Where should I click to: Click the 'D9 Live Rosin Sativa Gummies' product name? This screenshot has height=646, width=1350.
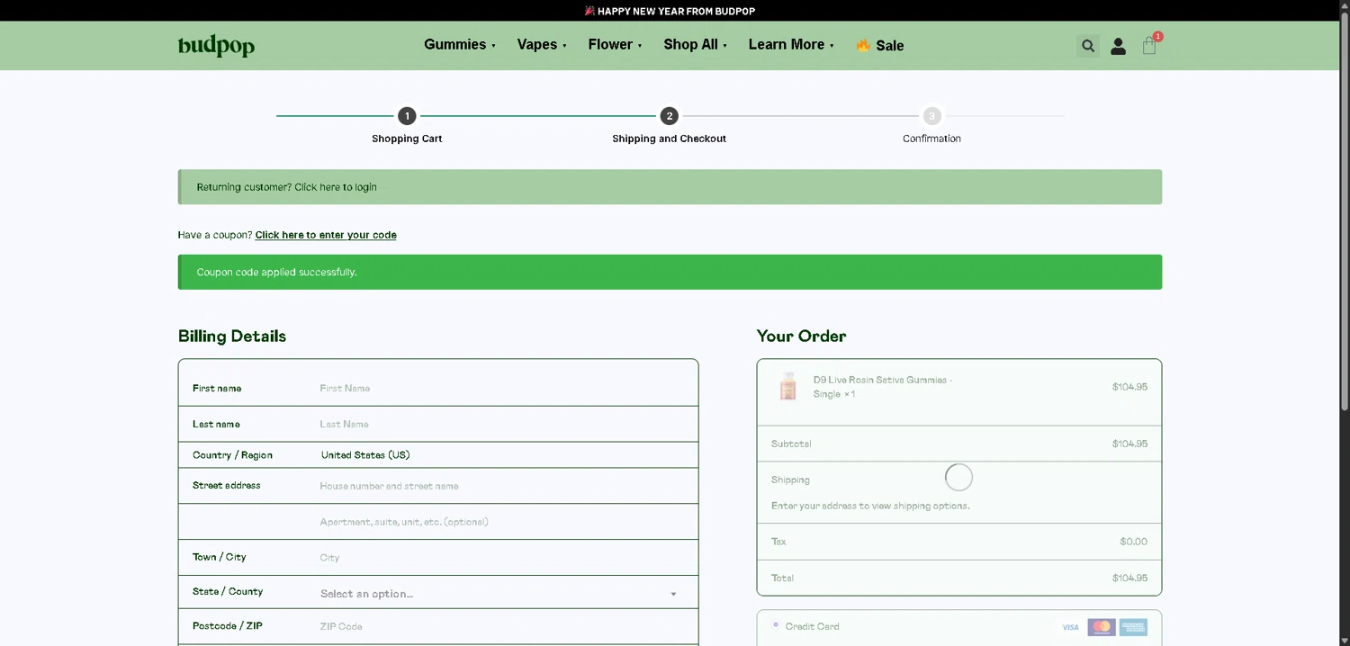pyautogui.click(x=882, y=387)
